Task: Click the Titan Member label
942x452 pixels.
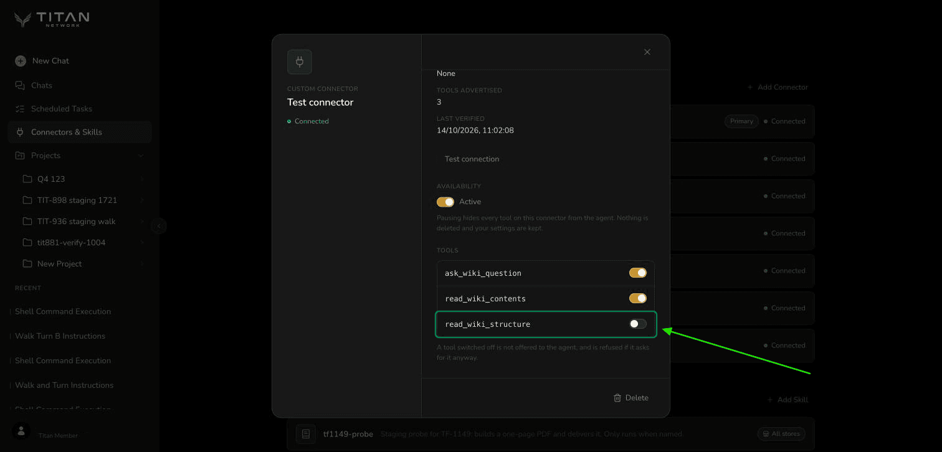Action: [x=58, y=436]
